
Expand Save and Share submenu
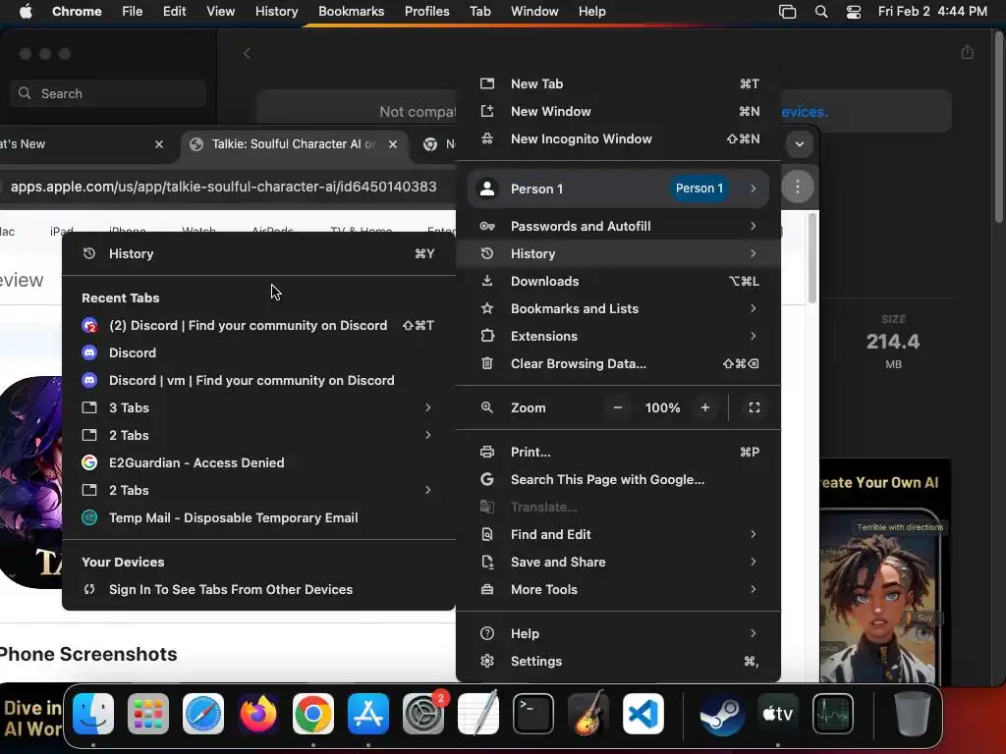[619, 563]
